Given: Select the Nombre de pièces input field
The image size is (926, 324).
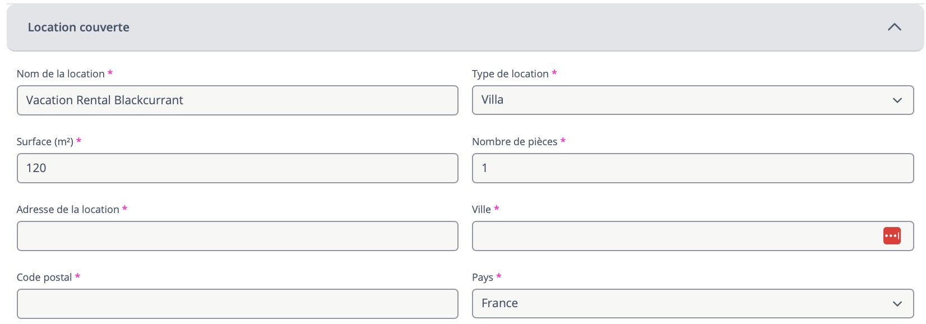Looking at the screenshot, I should [692, 168].
